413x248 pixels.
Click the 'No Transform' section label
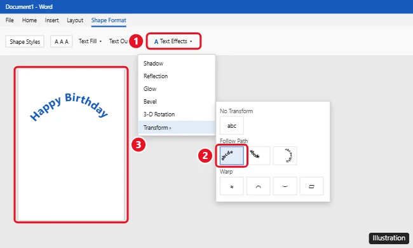click(x=236, y=111)
